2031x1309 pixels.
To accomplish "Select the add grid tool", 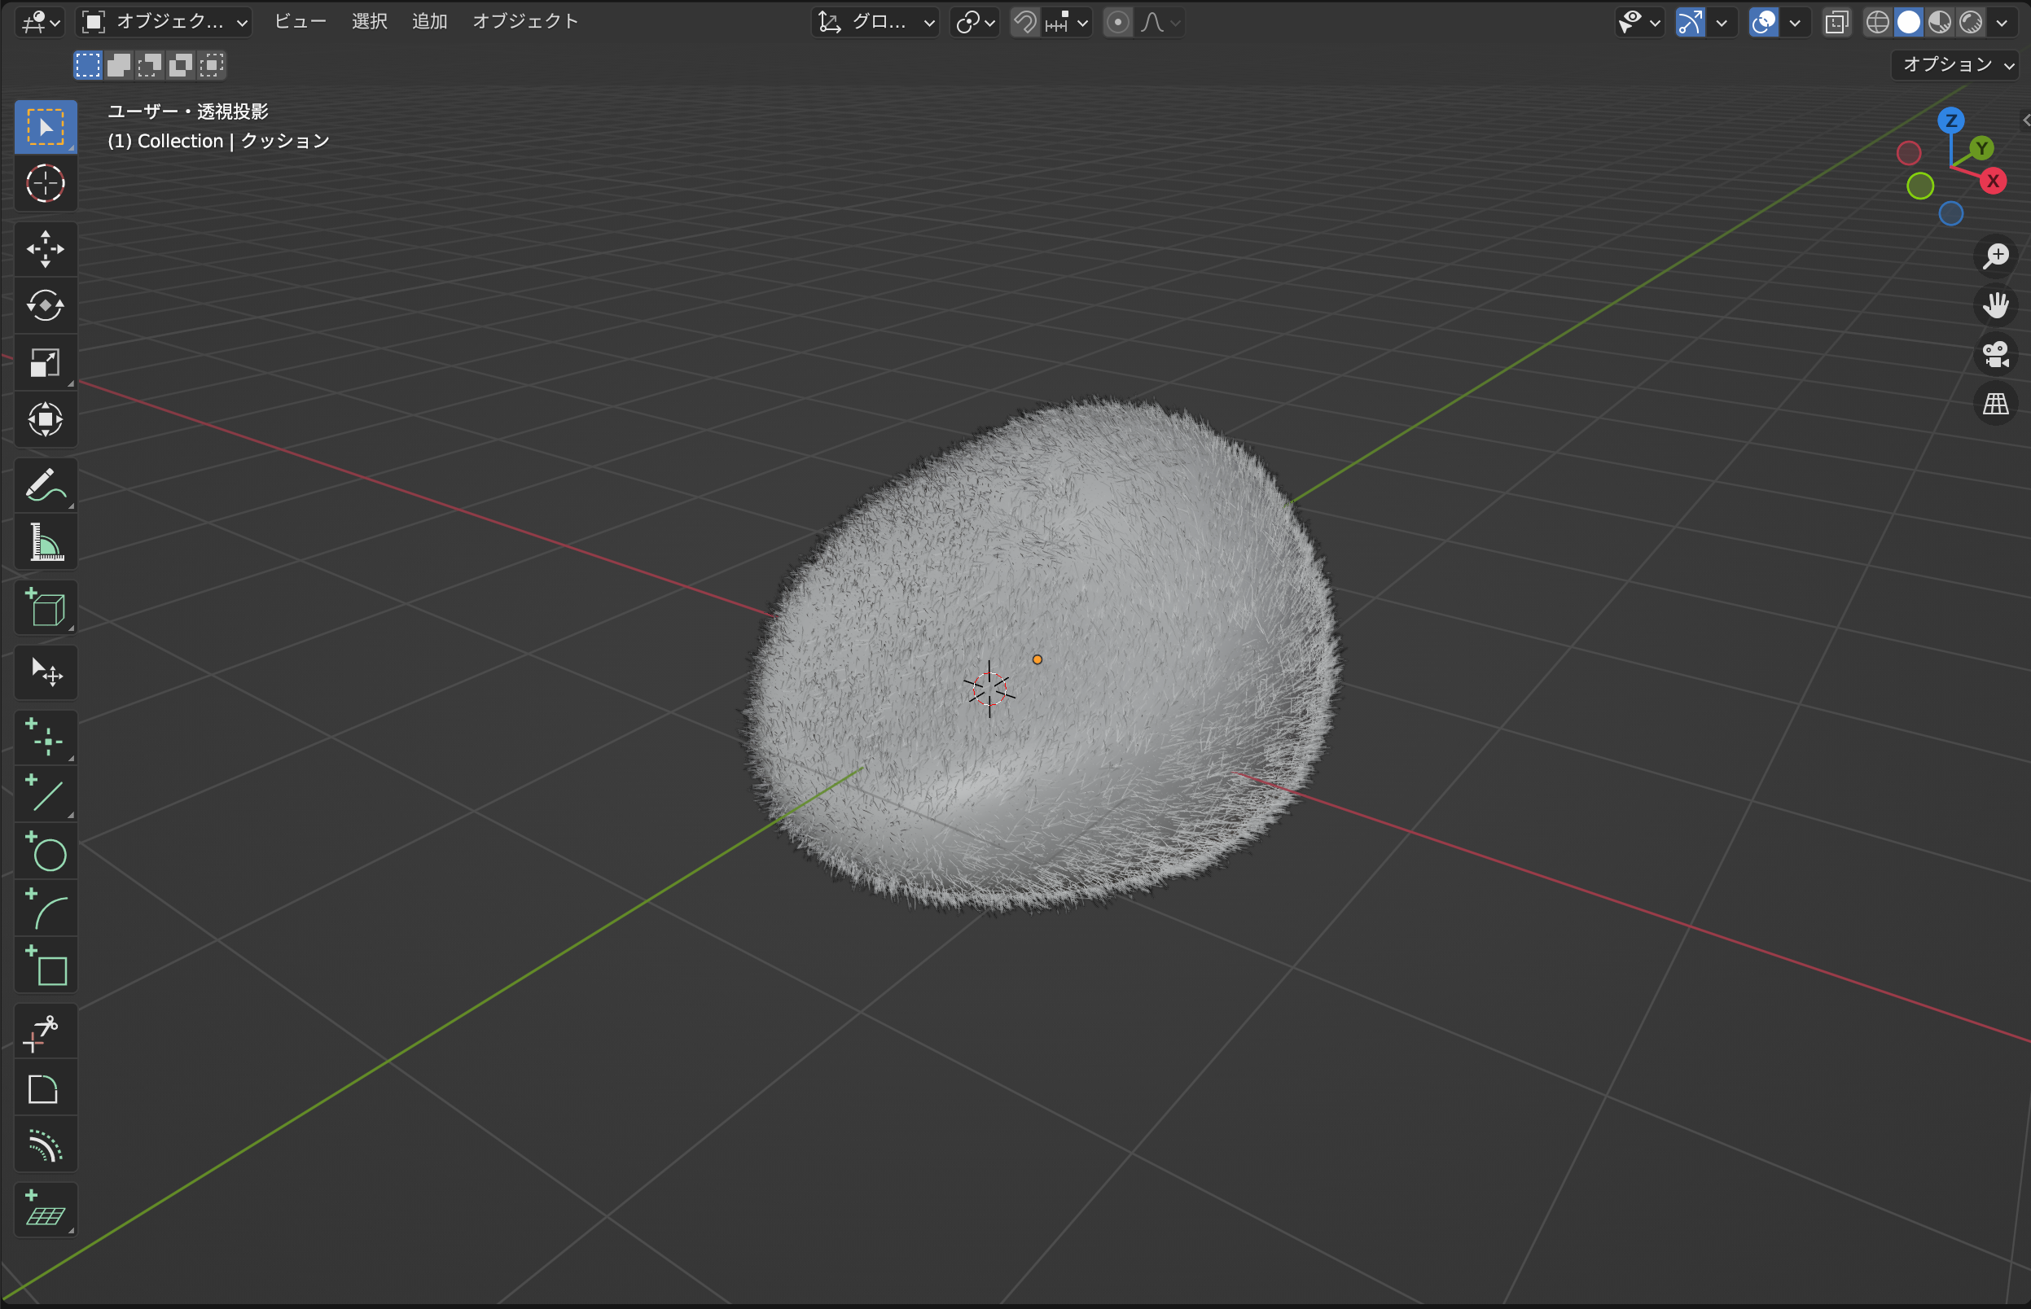I will 45,1210.
